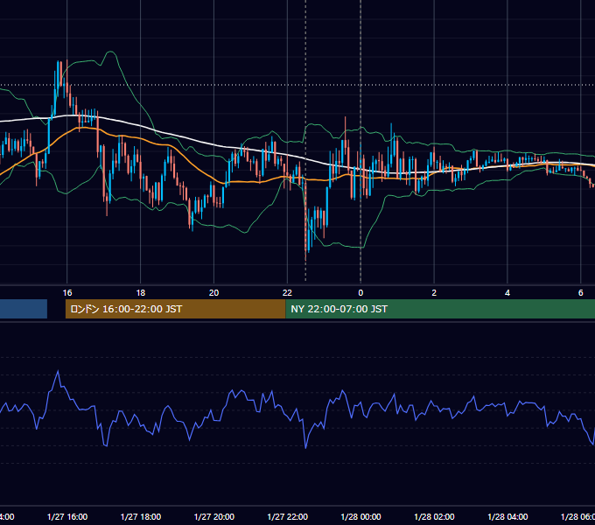The height and width of the screenshot is (525, 595).
Task: Click the 1/27 20:00 date label
Action: tap(214, 516)
